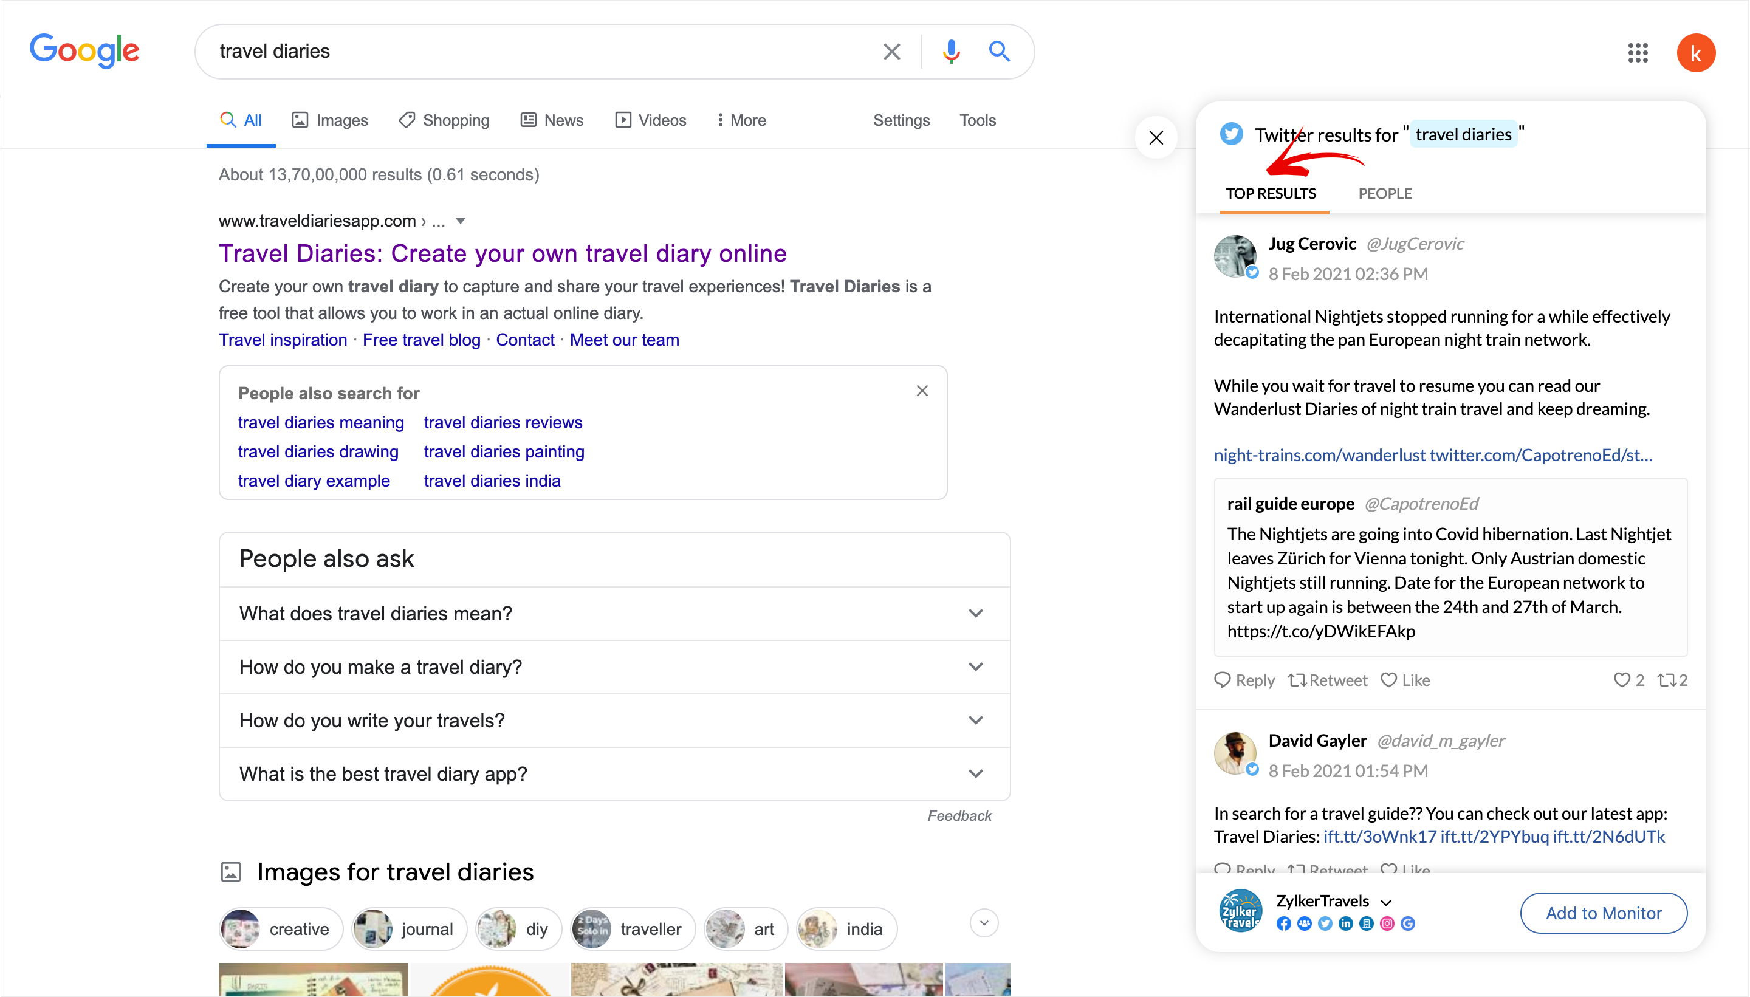
Task: Switch to the PEOPLE tab
Action: 1385,194
